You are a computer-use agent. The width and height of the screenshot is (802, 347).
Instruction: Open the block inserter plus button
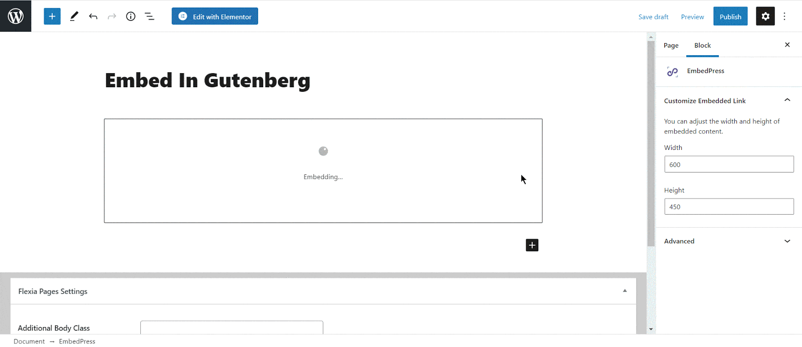point(52,16)
